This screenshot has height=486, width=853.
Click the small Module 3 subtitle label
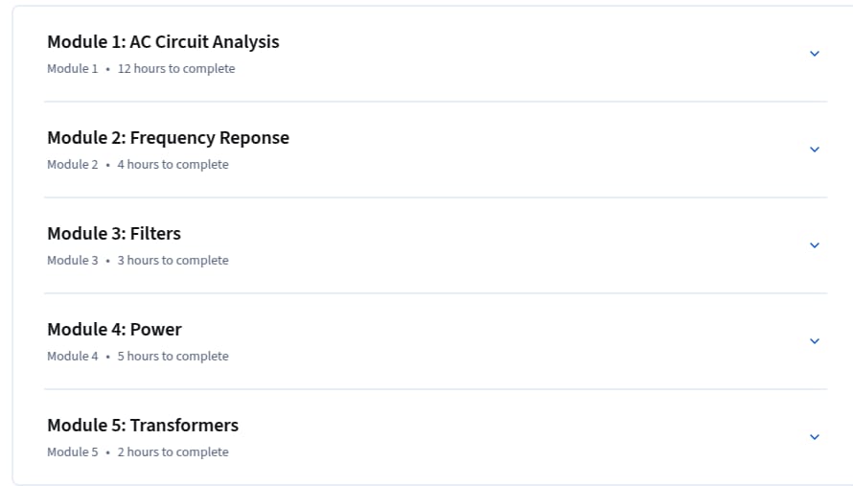72,260
